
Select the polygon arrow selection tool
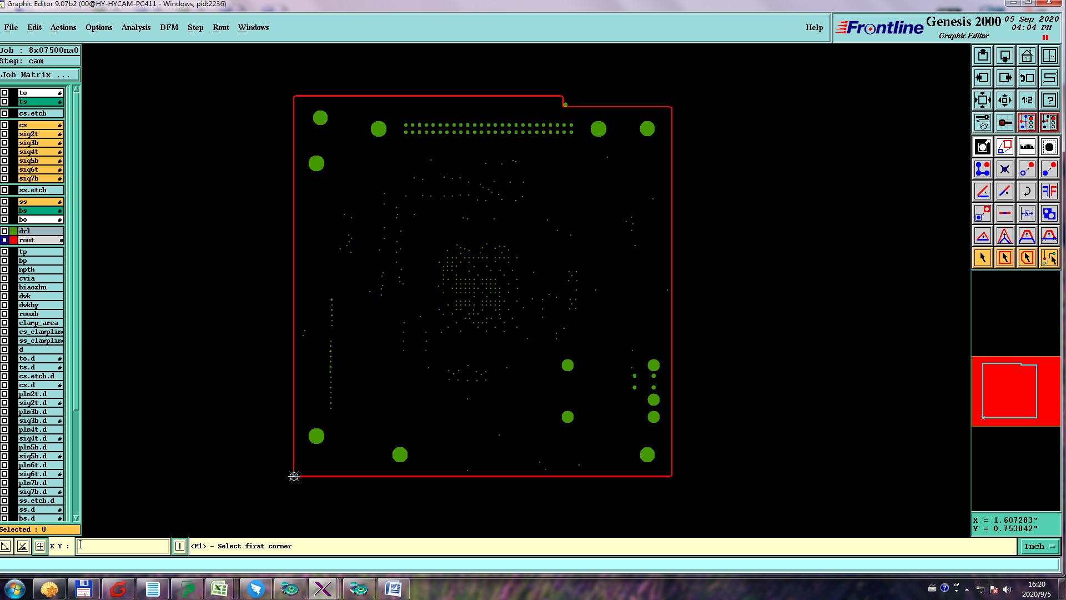(x=1027, y=258)
